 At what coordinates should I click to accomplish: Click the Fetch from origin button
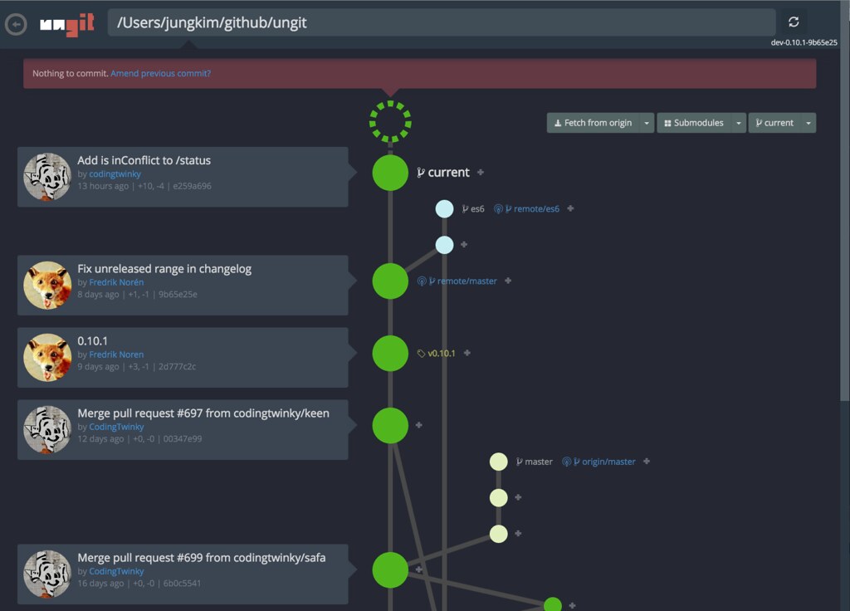pyautogui.click(x=593, y=123)
